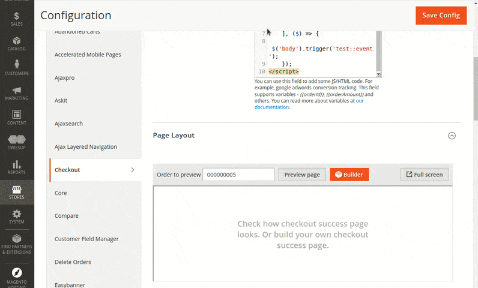Click the Configuration page title

(x=76, y=15)
